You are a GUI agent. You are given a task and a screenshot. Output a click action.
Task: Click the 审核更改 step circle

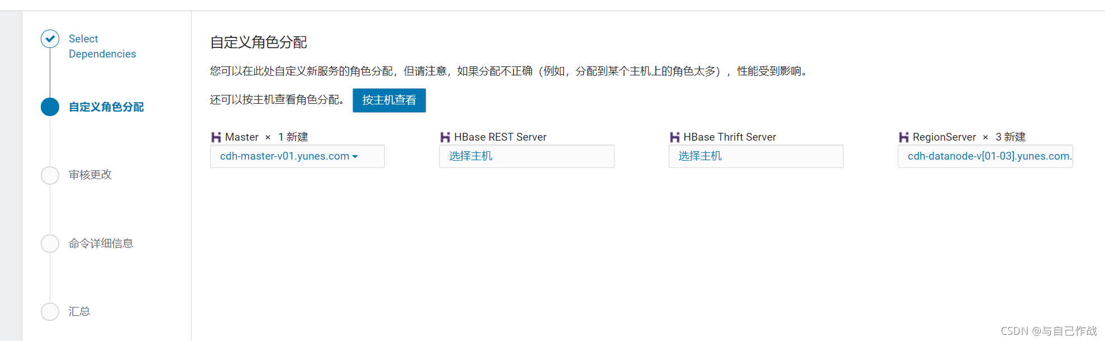pos(50,175)
